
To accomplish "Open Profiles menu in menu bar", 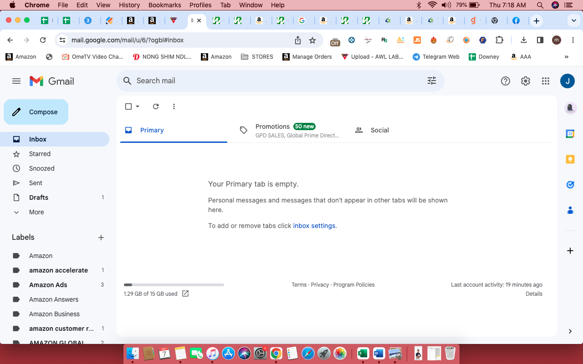I will tap(200, 5).
